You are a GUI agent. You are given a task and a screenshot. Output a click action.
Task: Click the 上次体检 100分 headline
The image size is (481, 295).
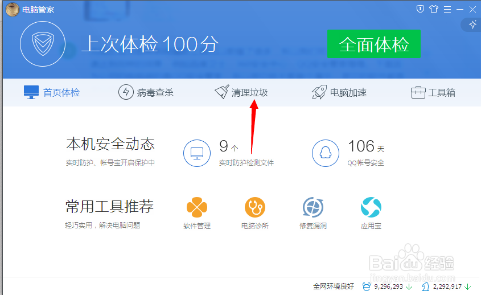150,44
